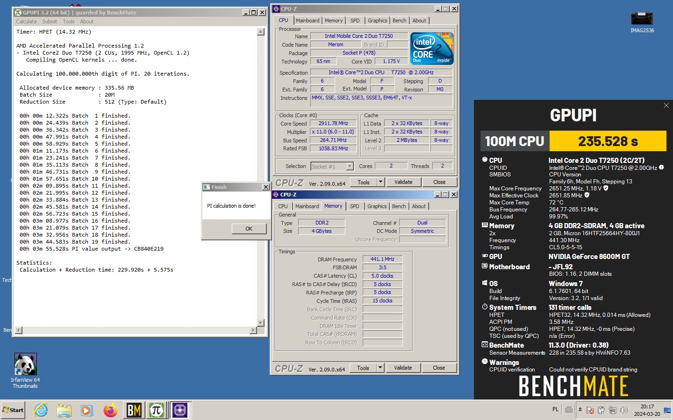Click the CPU chip icon in BenchMate panel

(485, 160)
